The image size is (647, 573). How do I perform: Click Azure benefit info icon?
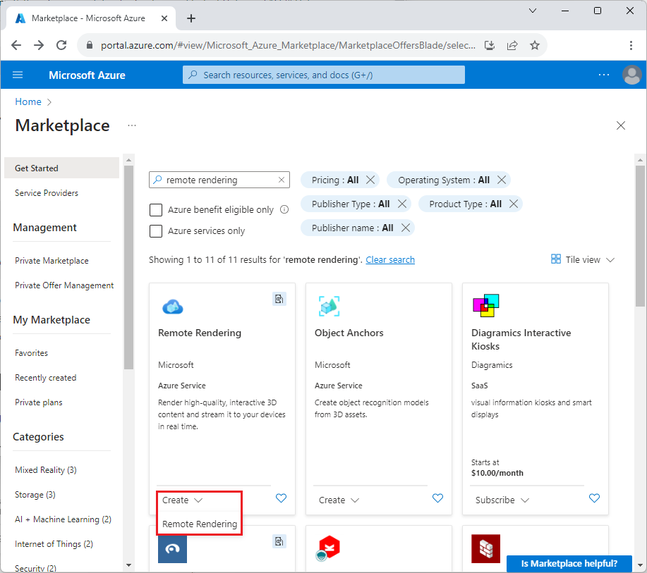coord(284,209)
